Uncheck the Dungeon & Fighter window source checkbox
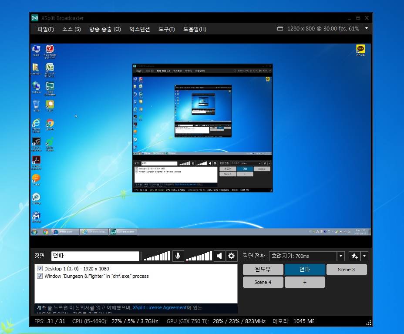 click(x=40, y=276)
